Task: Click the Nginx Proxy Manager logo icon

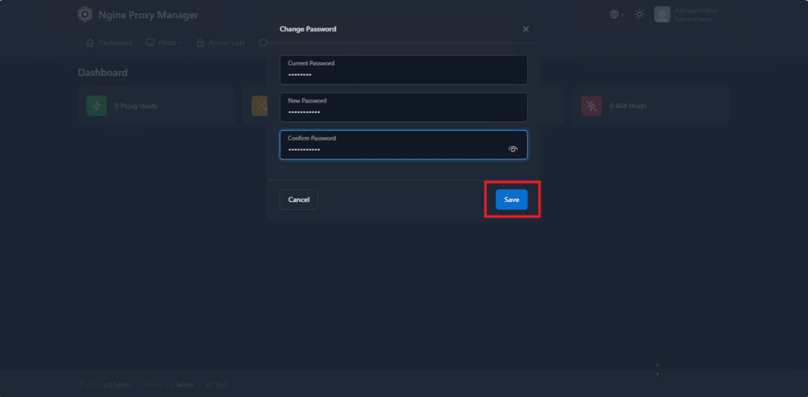Action: [x=84, y=15]
